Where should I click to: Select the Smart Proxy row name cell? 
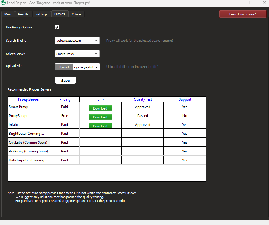pyautogui.click(x=29, y=107)
